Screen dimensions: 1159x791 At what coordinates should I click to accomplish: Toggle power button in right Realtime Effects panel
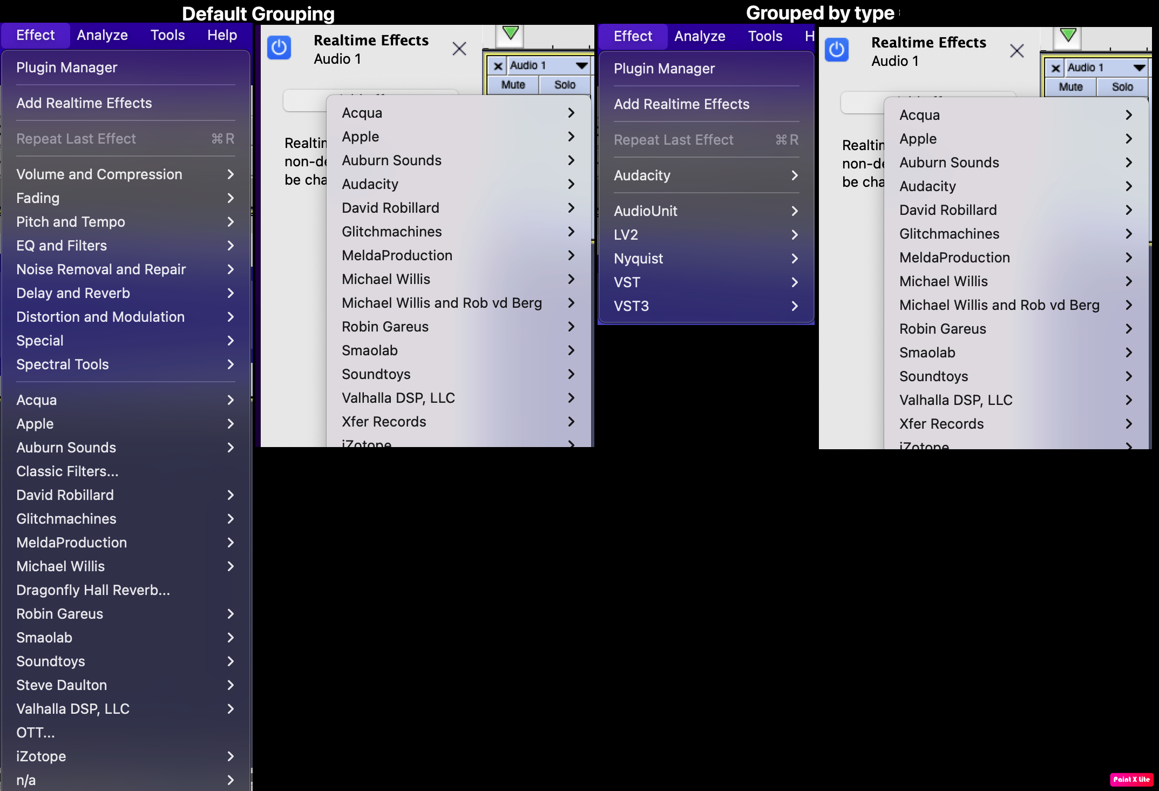[837, 50]
